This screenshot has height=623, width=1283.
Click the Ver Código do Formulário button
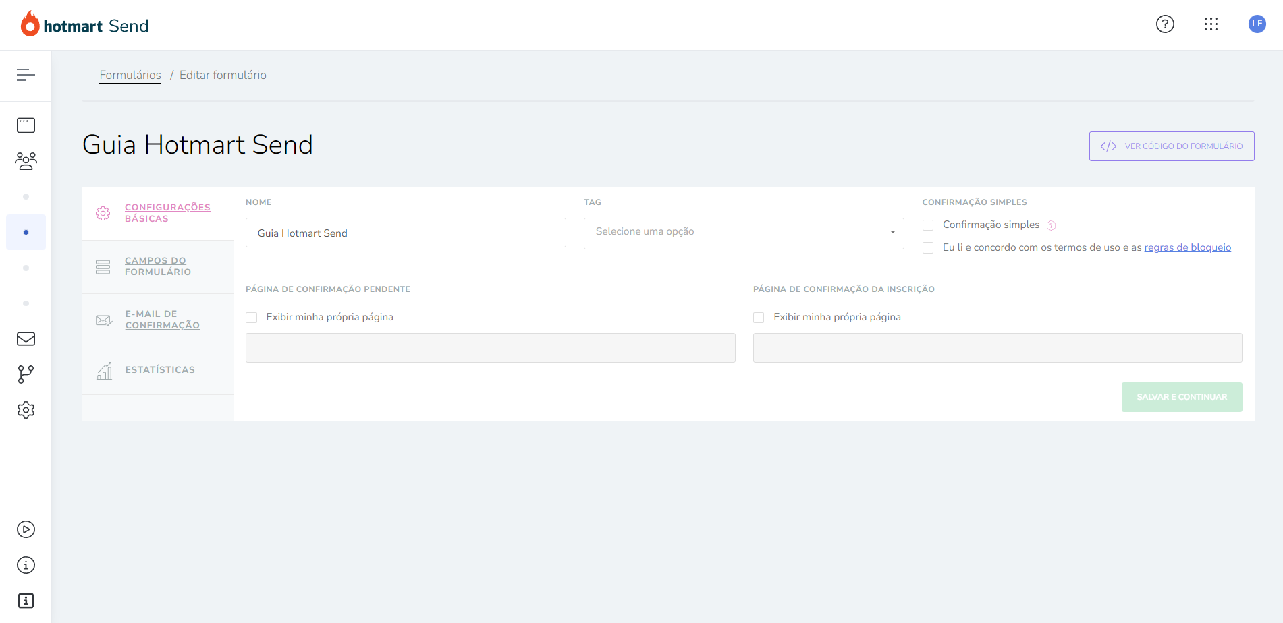(1172, 146)
